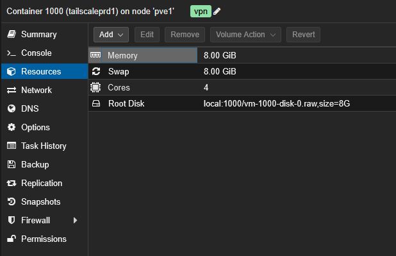Click the Firewall shield icon
The height and width of the screenshot is (256, 396).
click(12, 220)
